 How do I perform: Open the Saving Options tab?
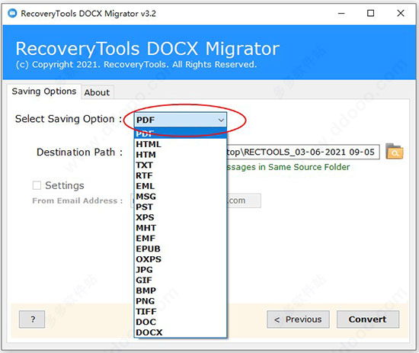44,91
